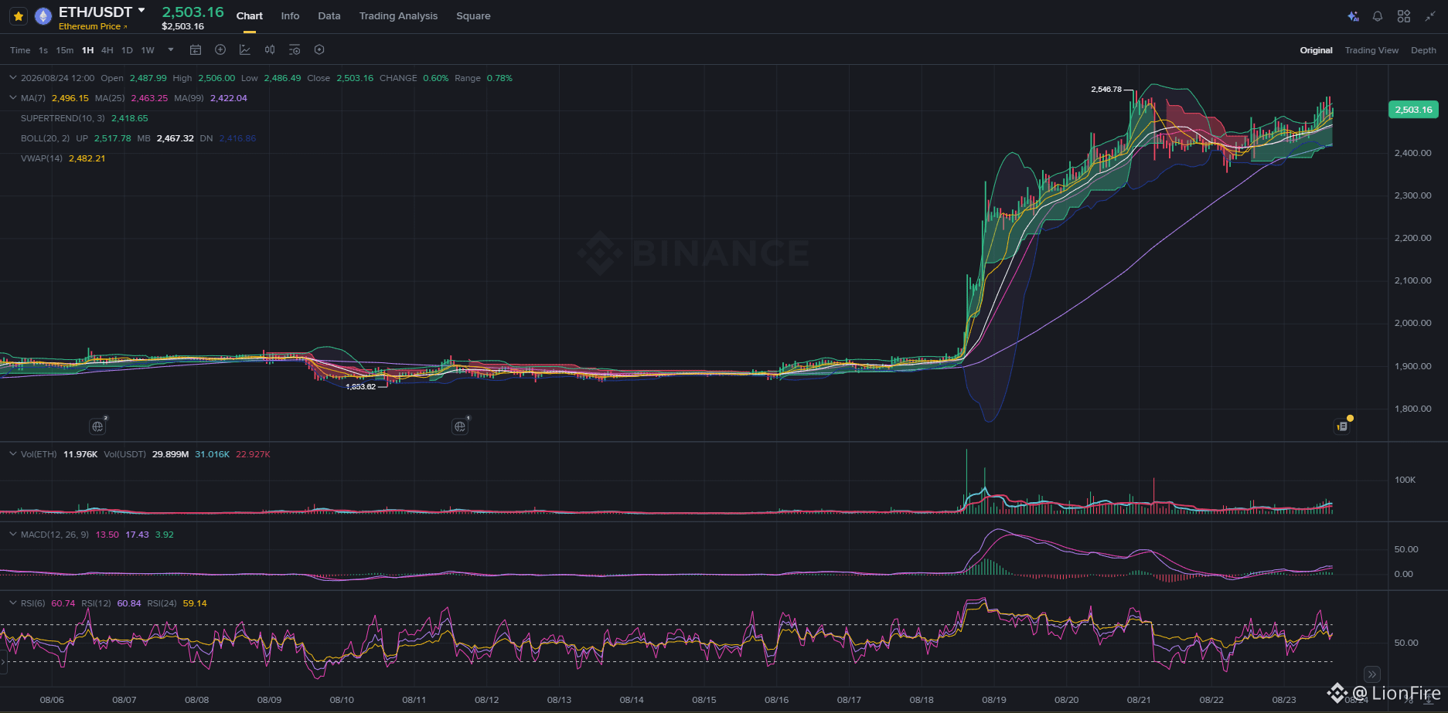Click the hexagon settings icon in toolbar

point(319,50)
